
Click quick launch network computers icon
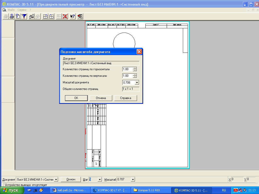35,190
